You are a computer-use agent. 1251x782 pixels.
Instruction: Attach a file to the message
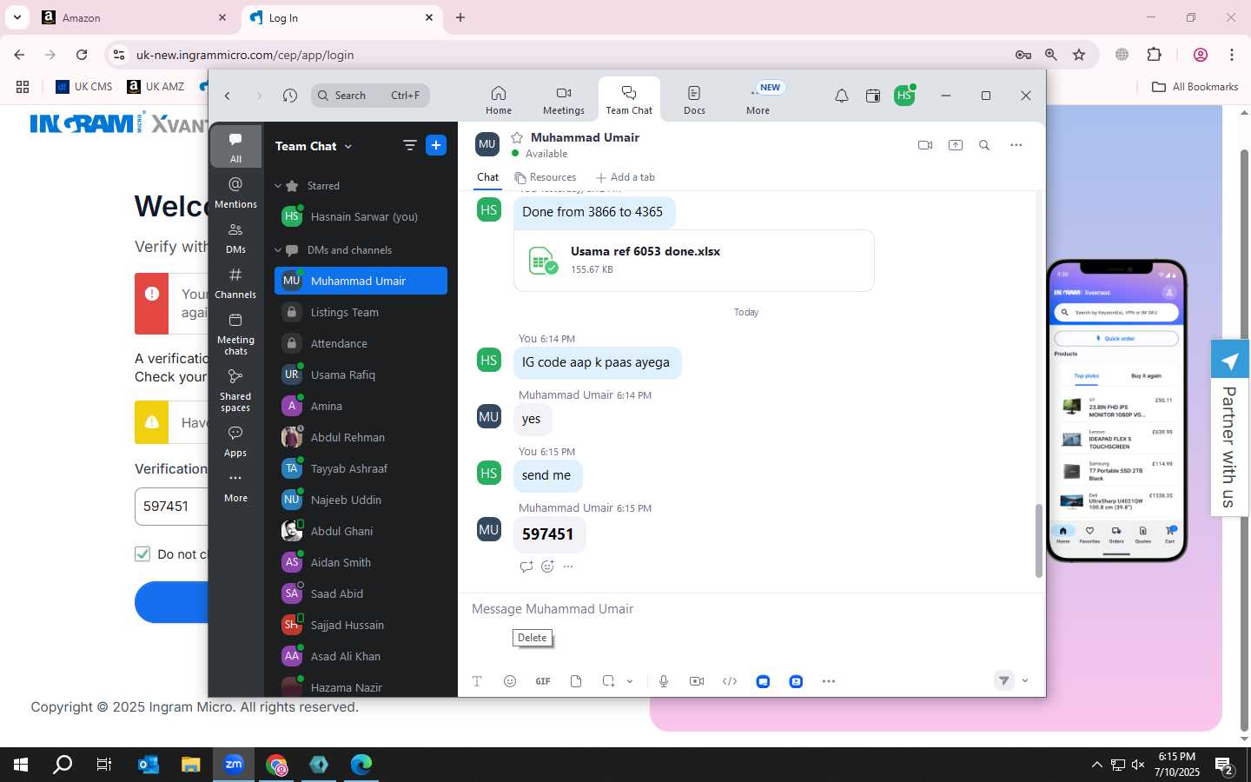pyautogui.click(x=576, y=681)
